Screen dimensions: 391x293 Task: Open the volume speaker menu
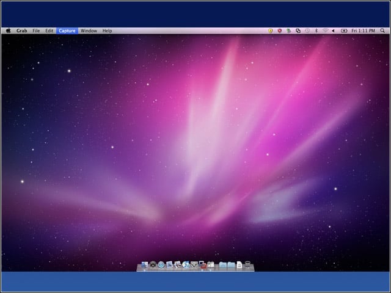click(x=333, y=31)
